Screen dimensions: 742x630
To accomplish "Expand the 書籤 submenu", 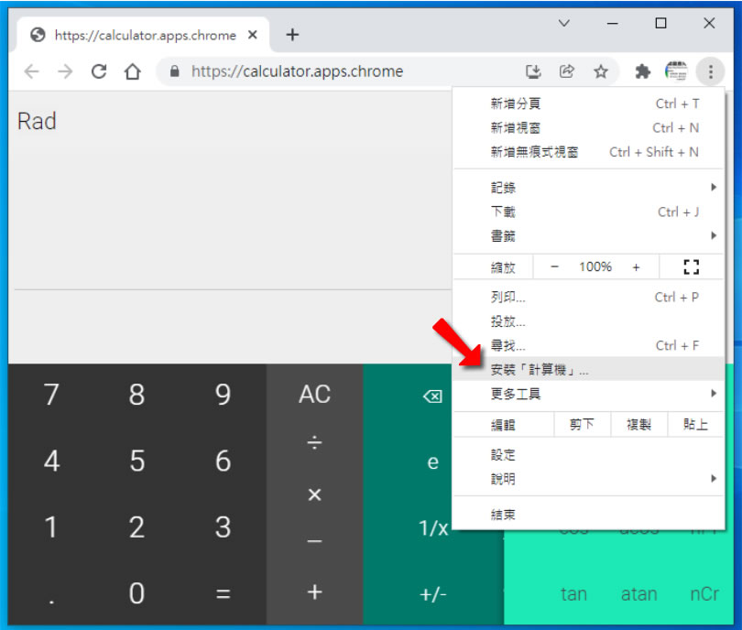I will pyautogui.click(x=588, y=235).
